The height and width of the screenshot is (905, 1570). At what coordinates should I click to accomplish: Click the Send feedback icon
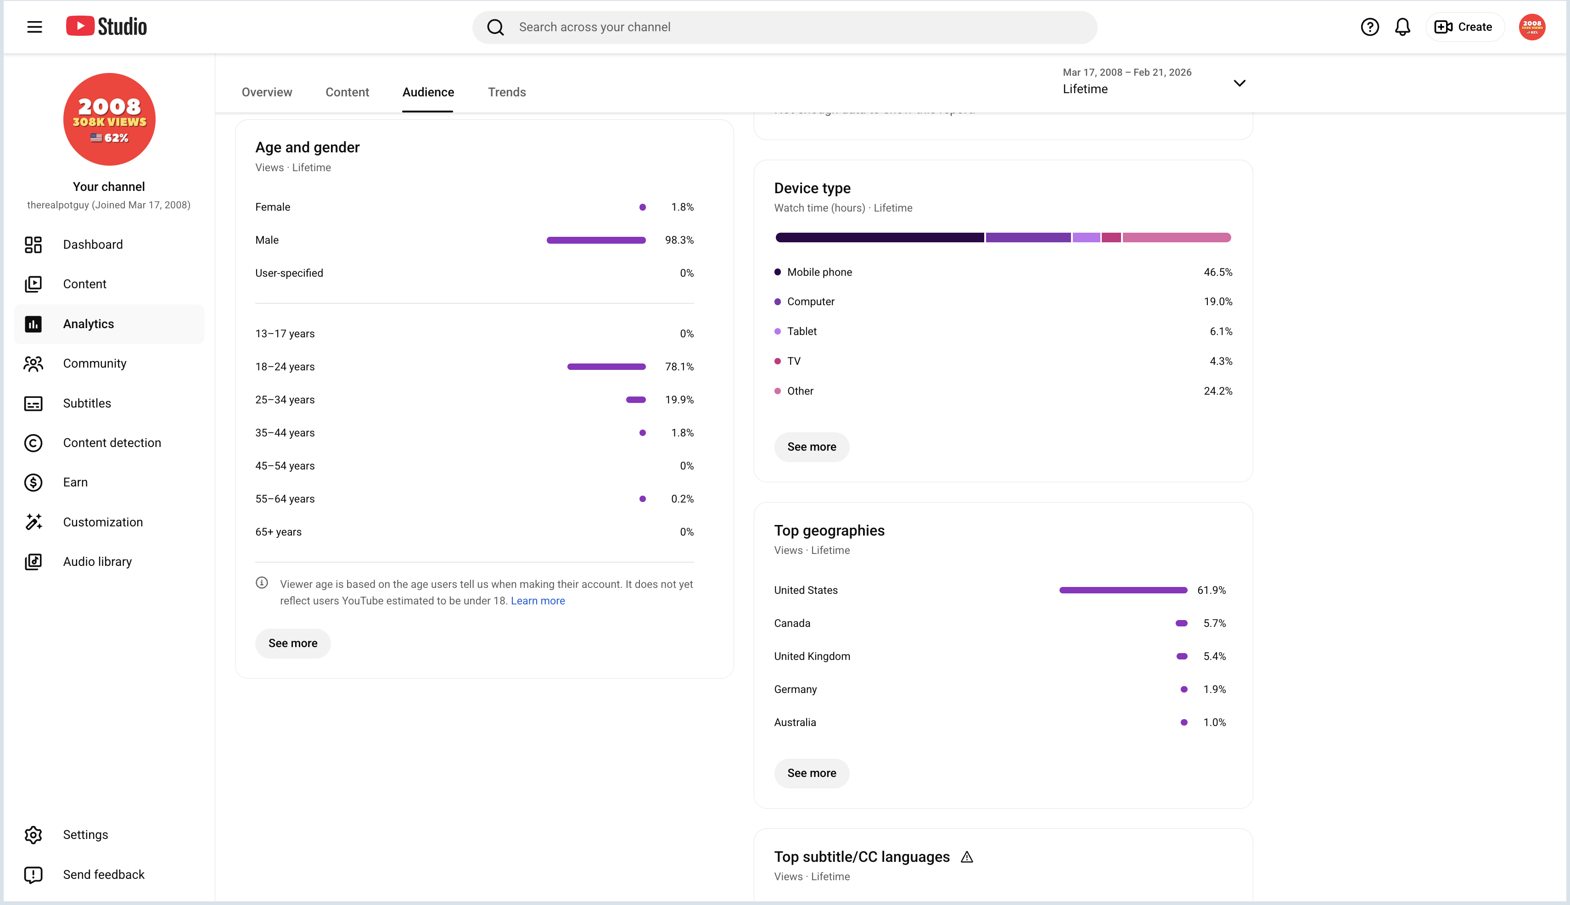pyautogui.click(x=33, y=875)
